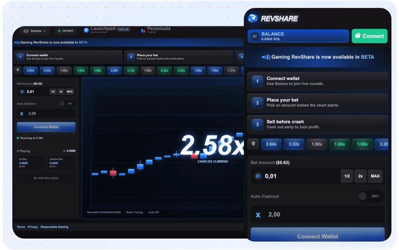This screenshot has height=250, width=399.
Task: Click the Seed hash label below chart
Action: (104, 212)
